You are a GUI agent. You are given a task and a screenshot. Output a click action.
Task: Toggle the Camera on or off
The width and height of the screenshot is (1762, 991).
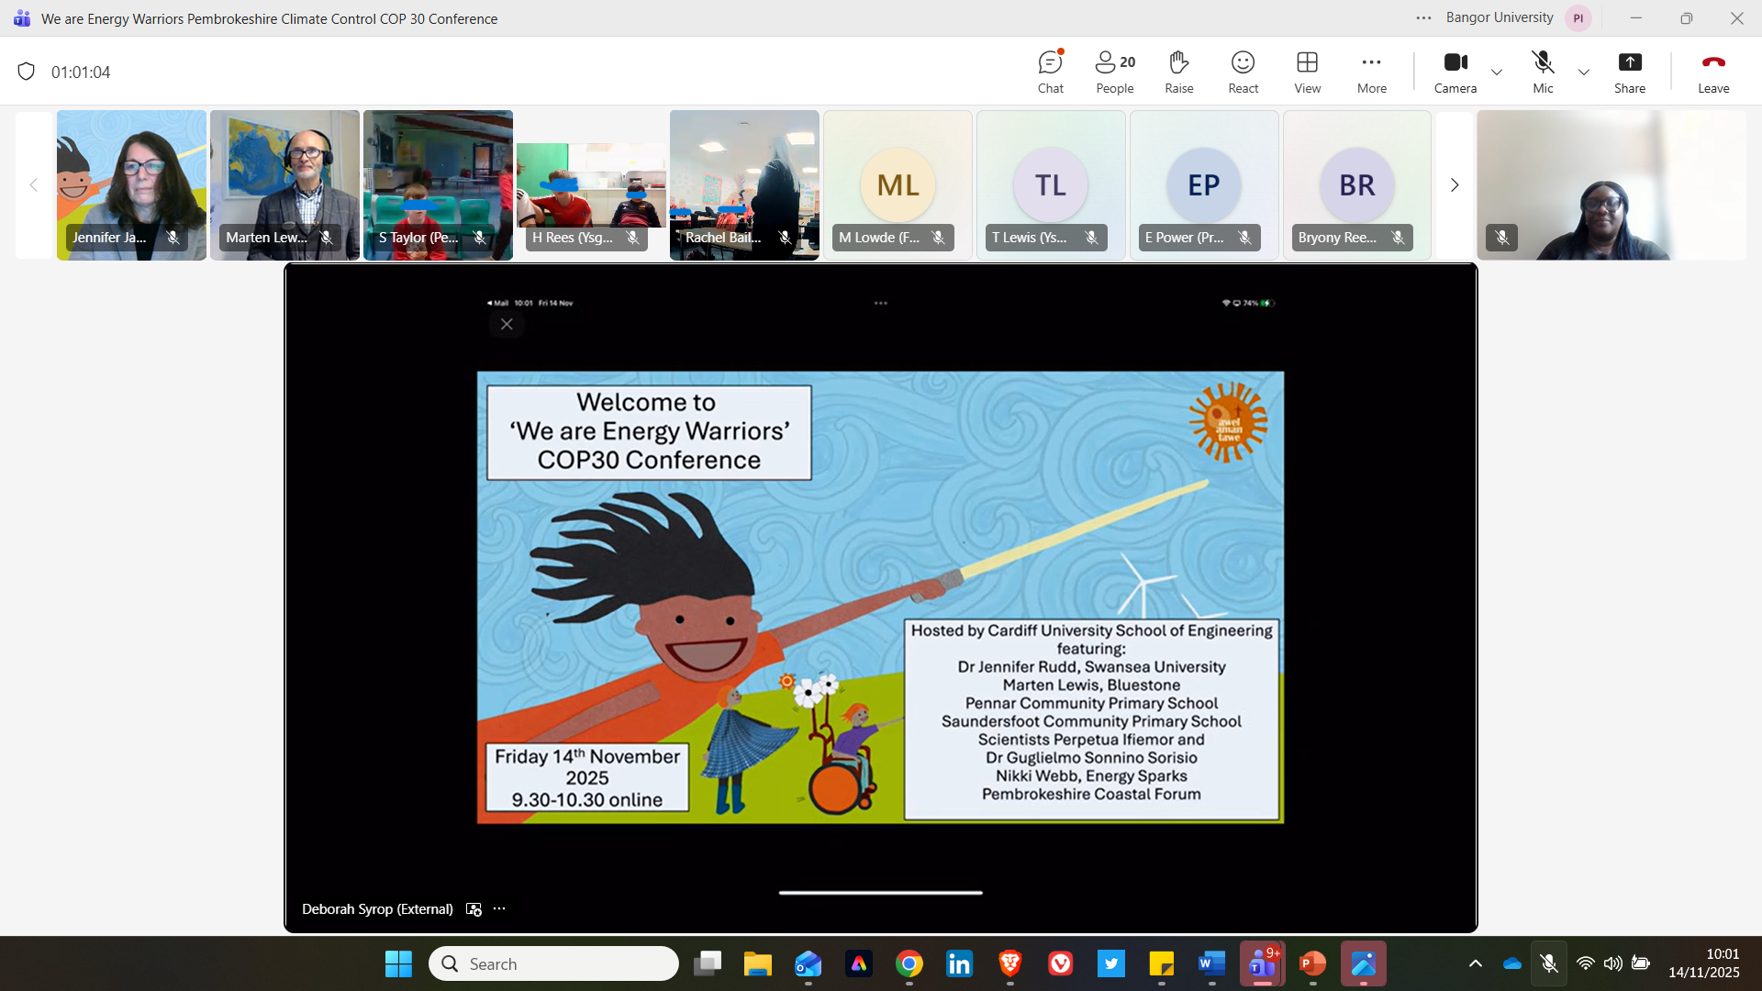point(1455,72)
